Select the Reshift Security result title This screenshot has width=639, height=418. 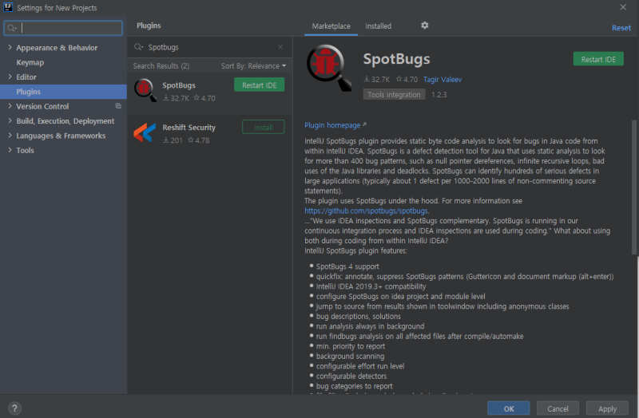189,128
